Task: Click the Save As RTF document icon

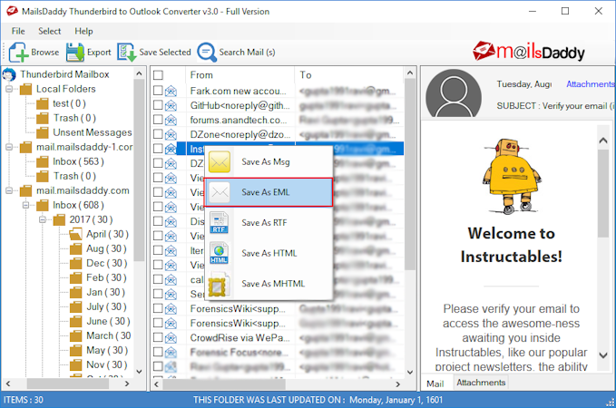Action: click(219, 223)
